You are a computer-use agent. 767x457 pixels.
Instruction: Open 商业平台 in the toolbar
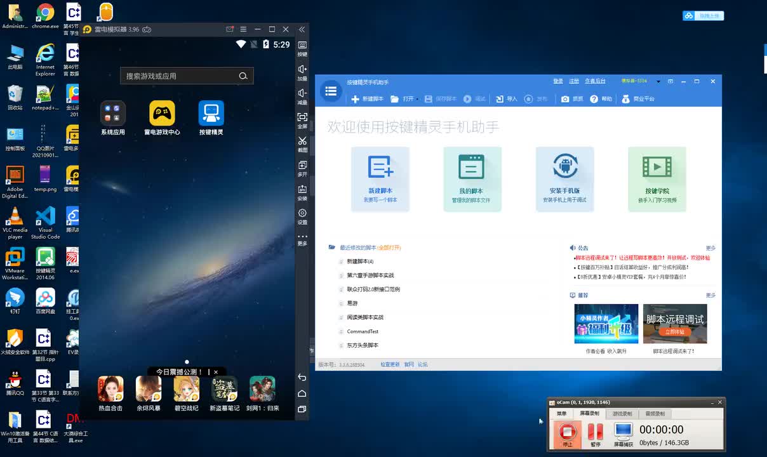tap(637, 99)
